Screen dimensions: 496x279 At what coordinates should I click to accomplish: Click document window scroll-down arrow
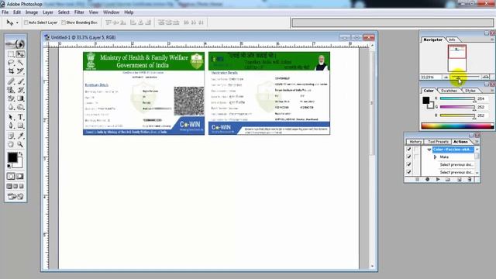click(372, 266)
